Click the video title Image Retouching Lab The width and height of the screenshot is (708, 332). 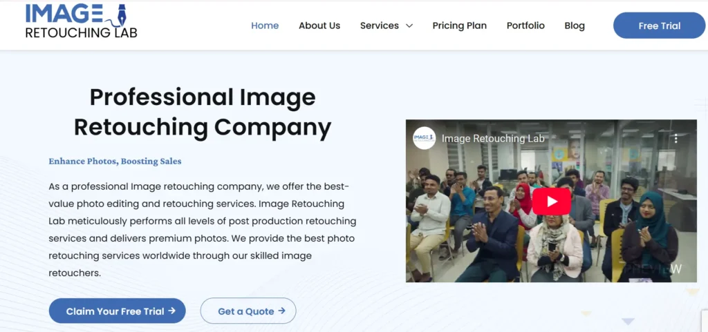coord(493,139)
